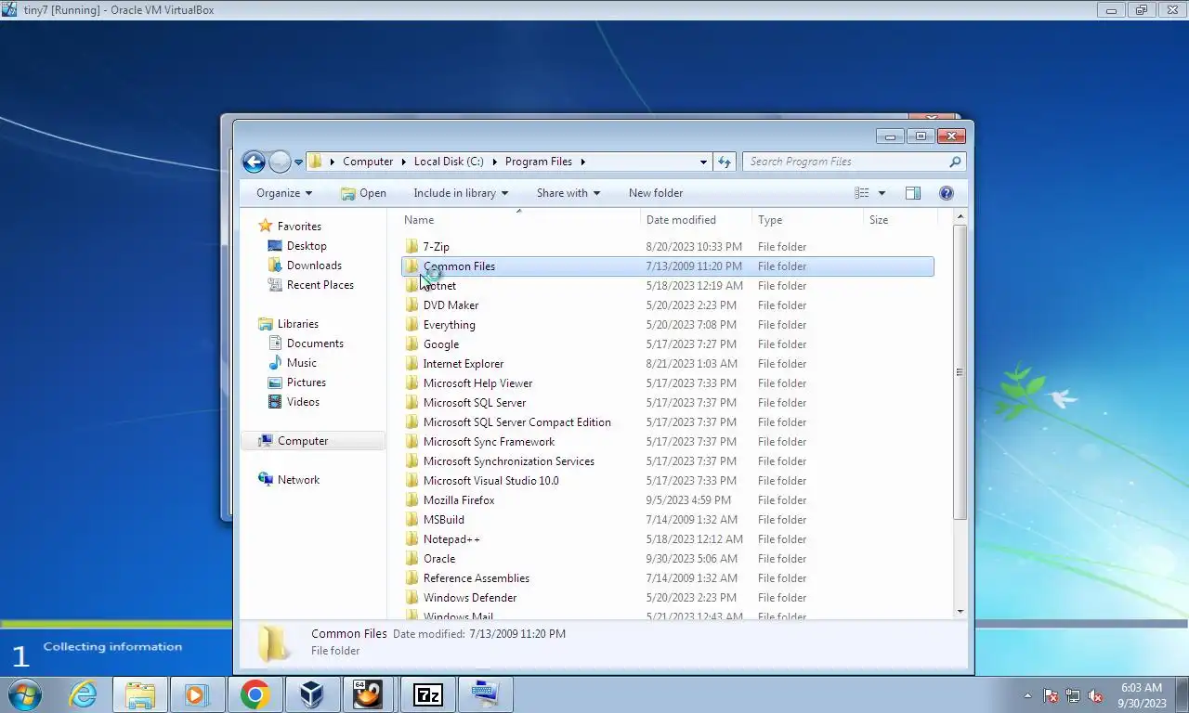Select the Notepad++ folder icon
This screenshot has width=1189, height=713.
tap(412, 539)
